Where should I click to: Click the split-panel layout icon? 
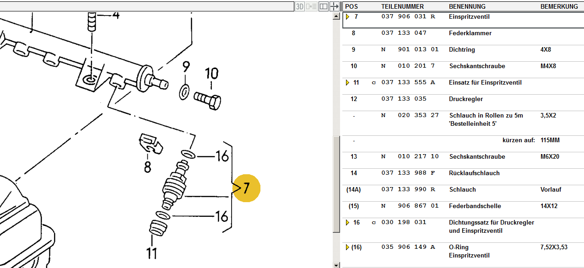tap(323, 6)
